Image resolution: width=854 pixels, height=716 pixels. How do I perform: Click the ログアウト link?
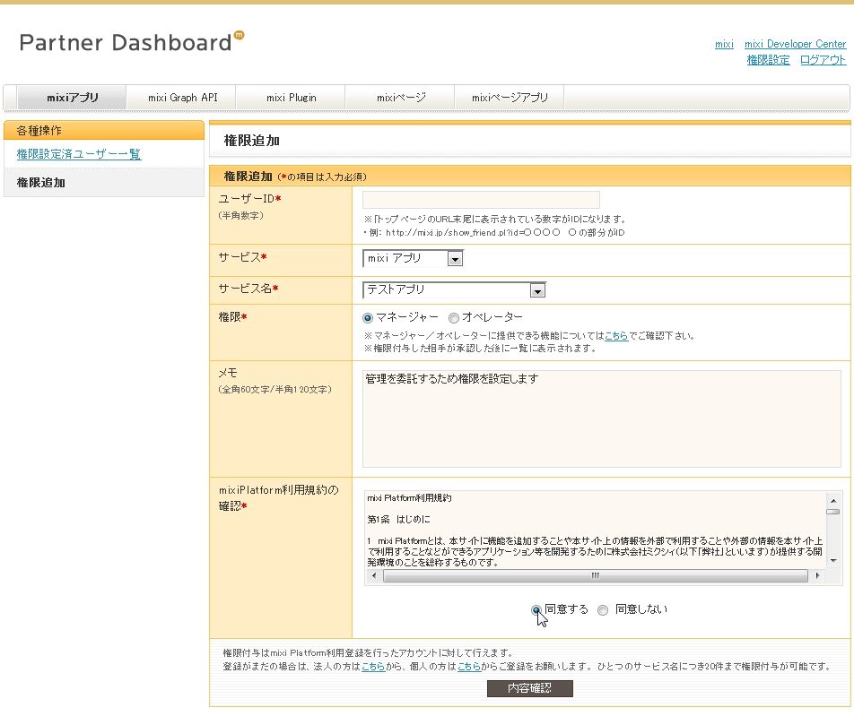click(823, 60)
